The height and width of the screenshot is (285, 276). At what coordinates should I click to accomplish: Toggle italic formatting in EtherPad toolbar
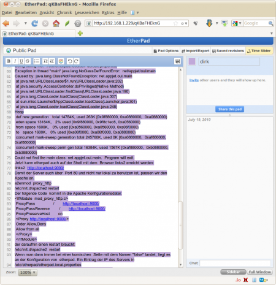pos(15,61)
